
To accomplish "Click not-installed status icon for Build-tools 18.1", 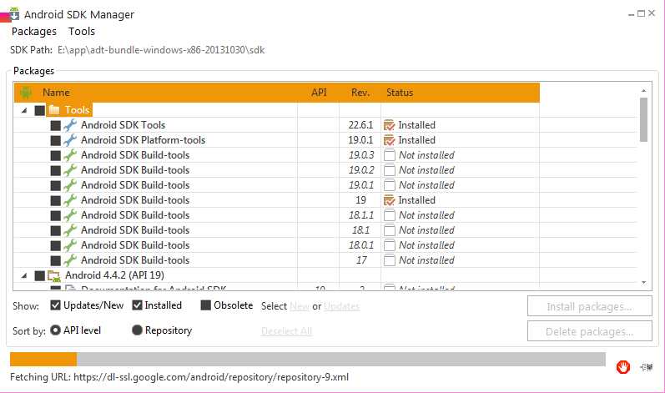I will pyautogui.click(x=390, y=230).
